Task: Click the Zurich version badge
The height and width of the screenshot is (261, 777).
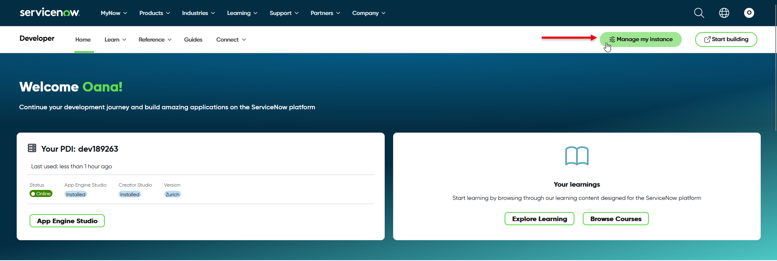Action: coord(172,195)
